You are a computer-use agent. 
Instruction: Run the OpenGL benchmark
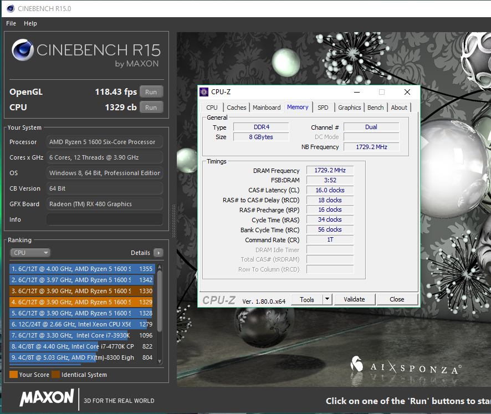point(151,92)
